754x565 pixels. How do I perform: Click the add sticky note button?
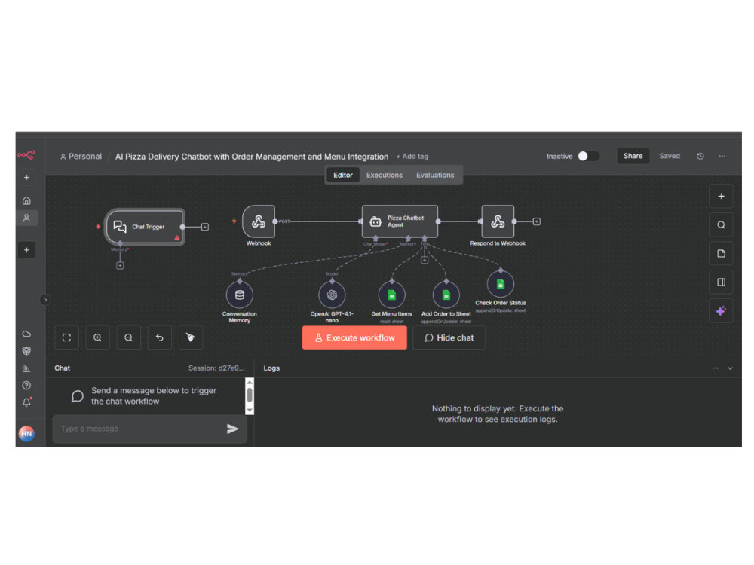[x=721, y=254]
